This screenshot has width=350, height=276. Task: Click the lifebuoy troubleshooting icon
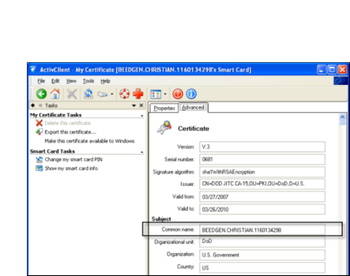(124, 94)
